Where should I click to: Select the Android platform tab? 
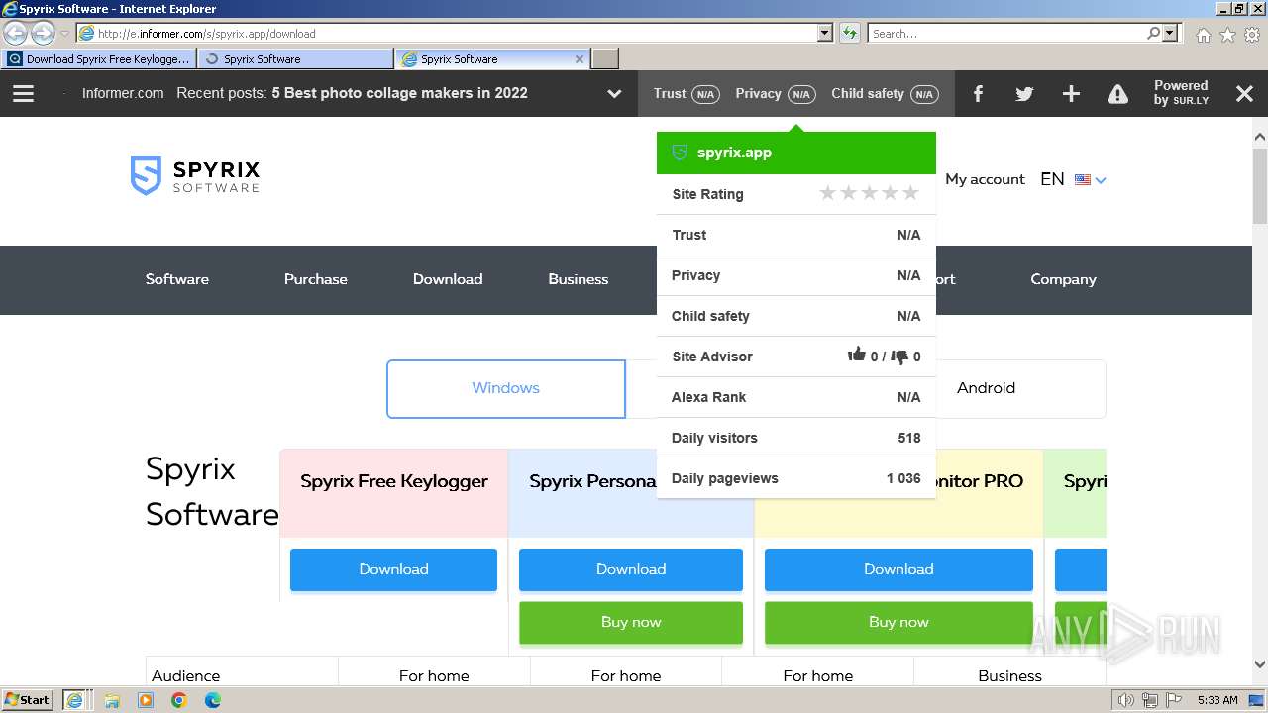point(986,388)
